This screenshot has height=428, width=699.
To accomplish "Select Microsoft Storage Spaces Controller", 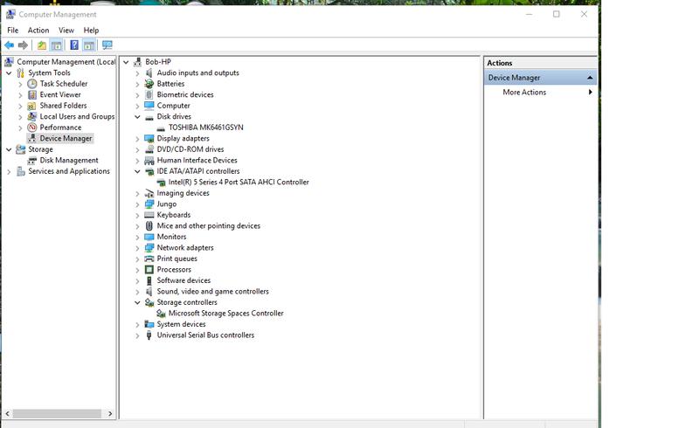I will click(226, 314).
